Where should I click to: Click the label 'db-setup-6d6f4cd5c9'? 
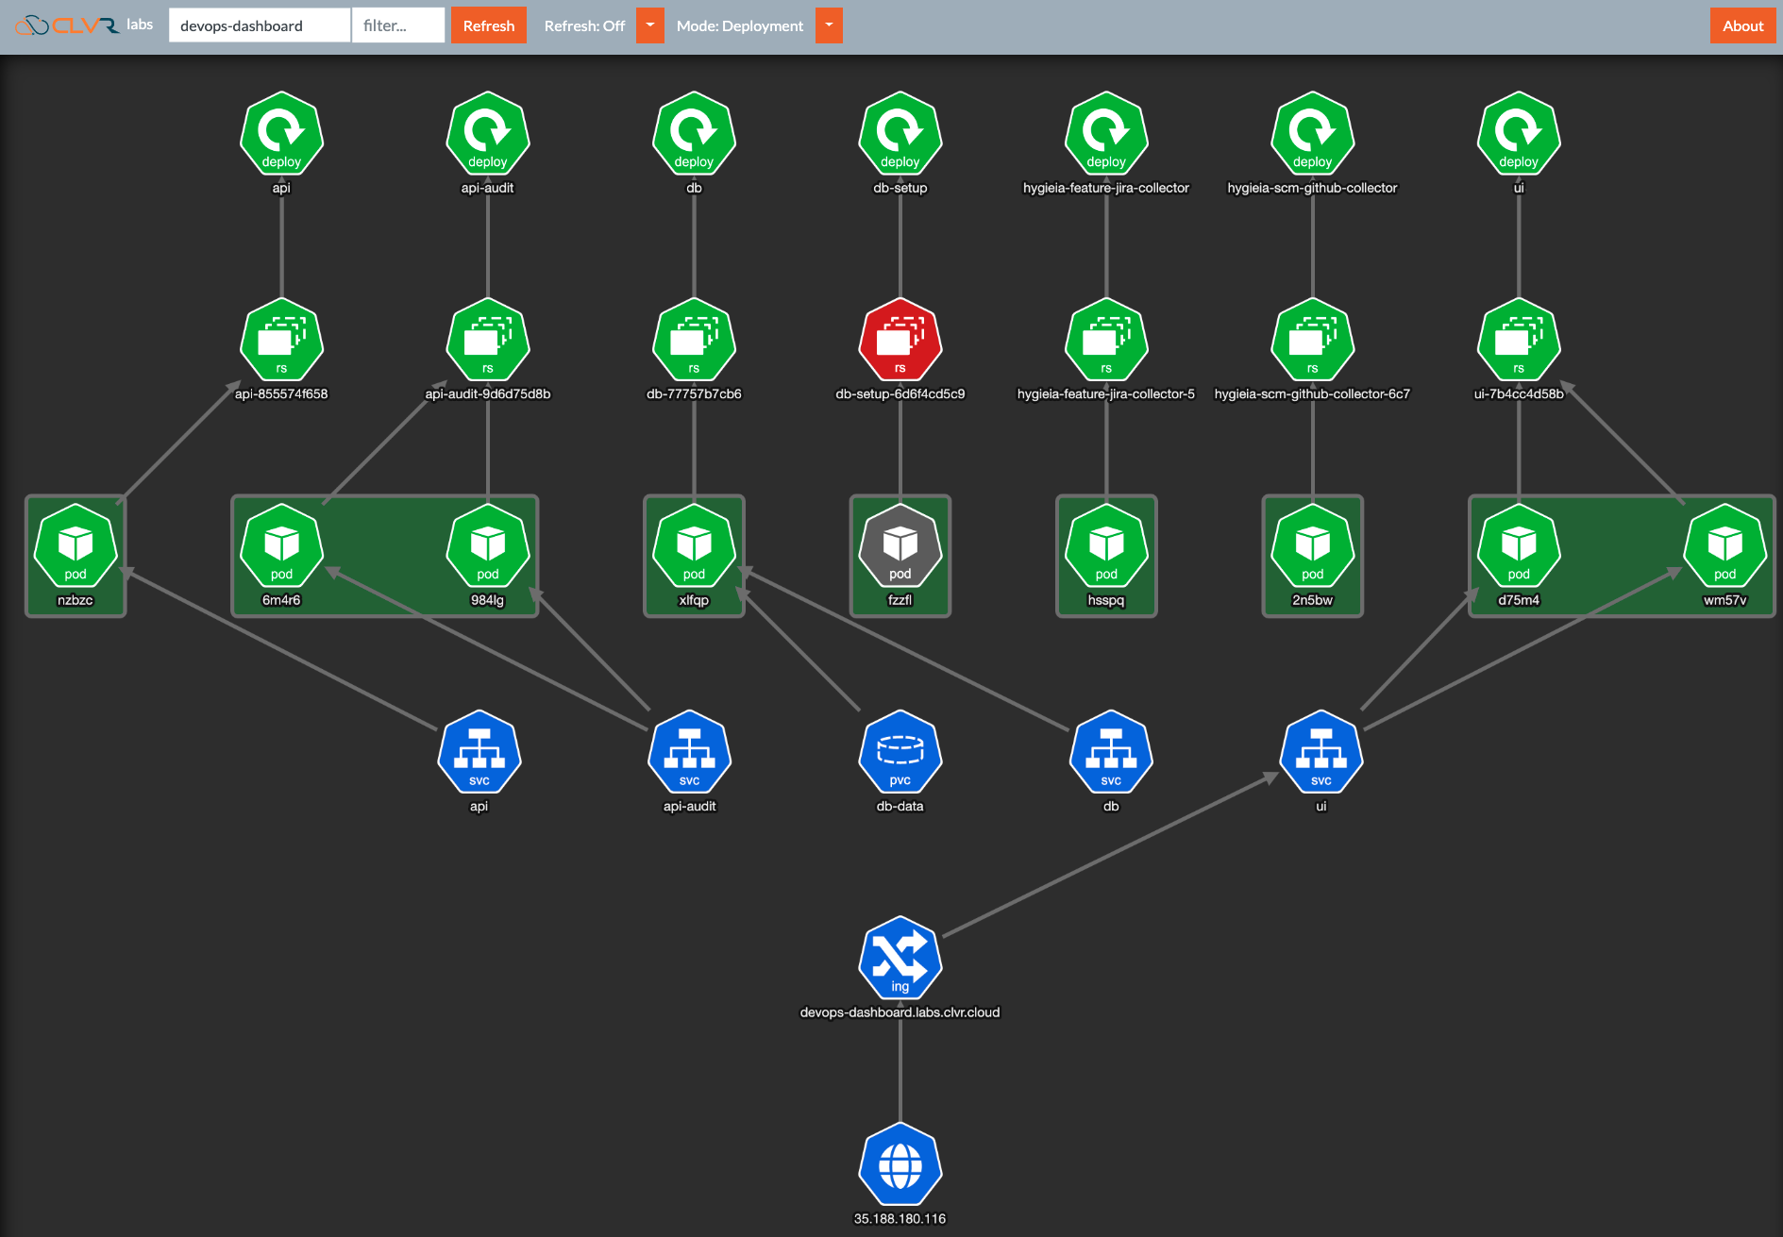click(900, 393)
